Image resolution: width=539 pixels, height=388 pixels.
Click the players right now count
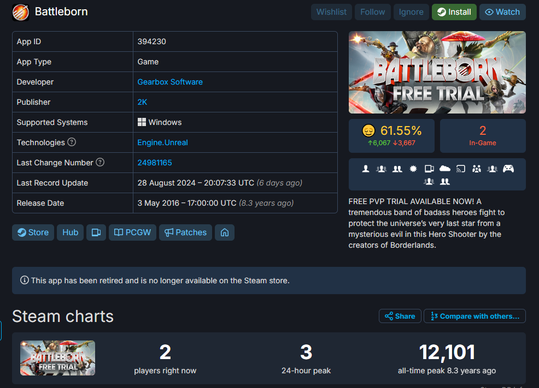coord(165,353)
